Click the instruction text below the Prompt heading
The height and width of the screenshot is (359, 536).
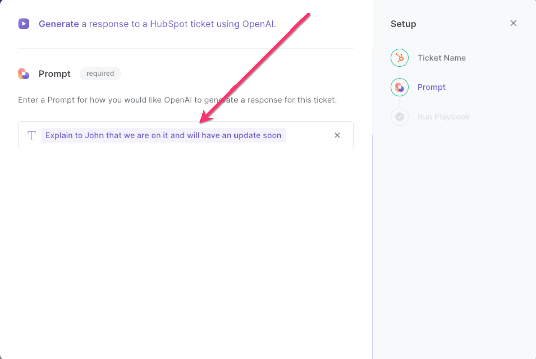click(177, 100)
